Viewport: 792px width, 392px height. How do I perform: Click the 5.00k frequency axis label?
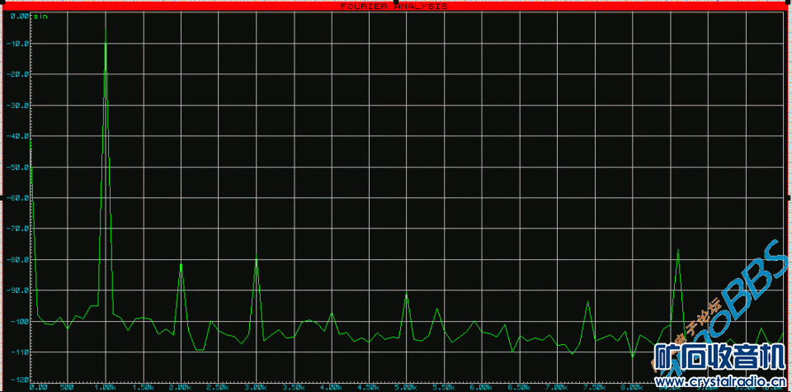pos(407,387)
